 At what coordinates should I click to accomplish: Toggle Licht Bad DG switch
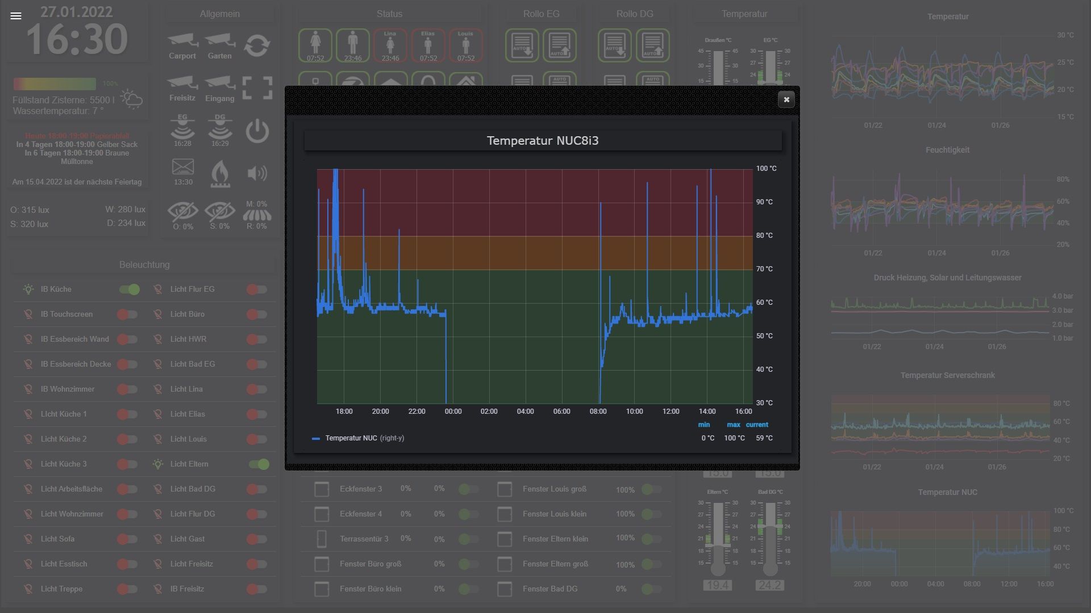pyautogui.click(x=257, y=489)
